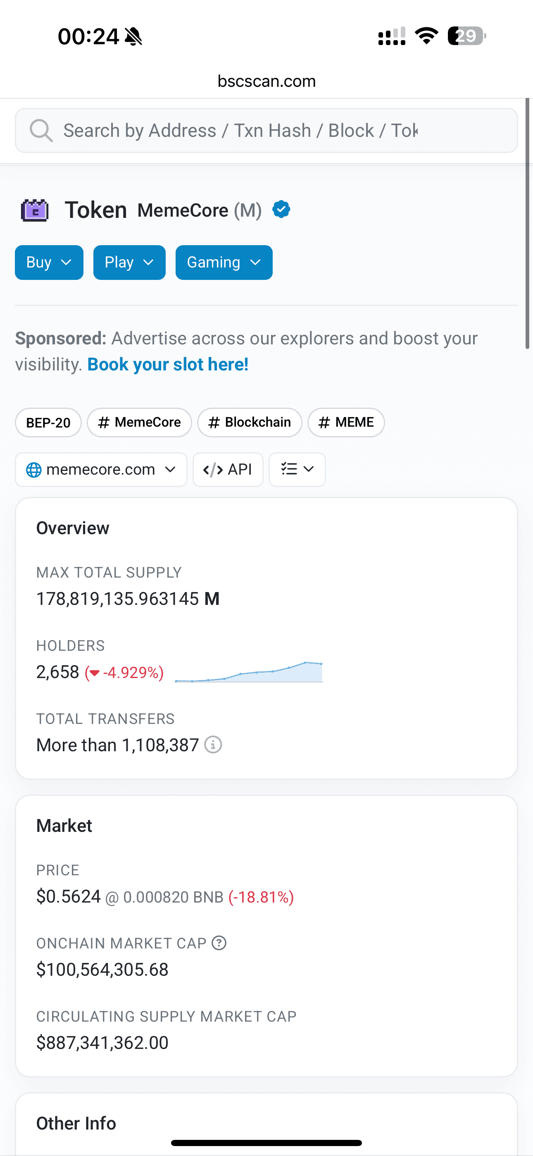Click the MemeCore token logo icon
The height and width of the screenshot is (1156, 533).
tap(35, 210)
